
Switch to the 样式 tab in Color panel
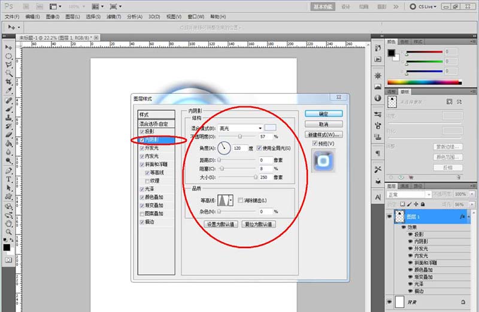[x=417, y=42]
